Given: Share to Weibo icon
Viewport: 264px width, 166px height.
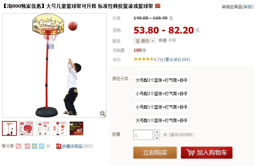Looking at the screenshot, I should pyautogui.click(x=28, y=146).
